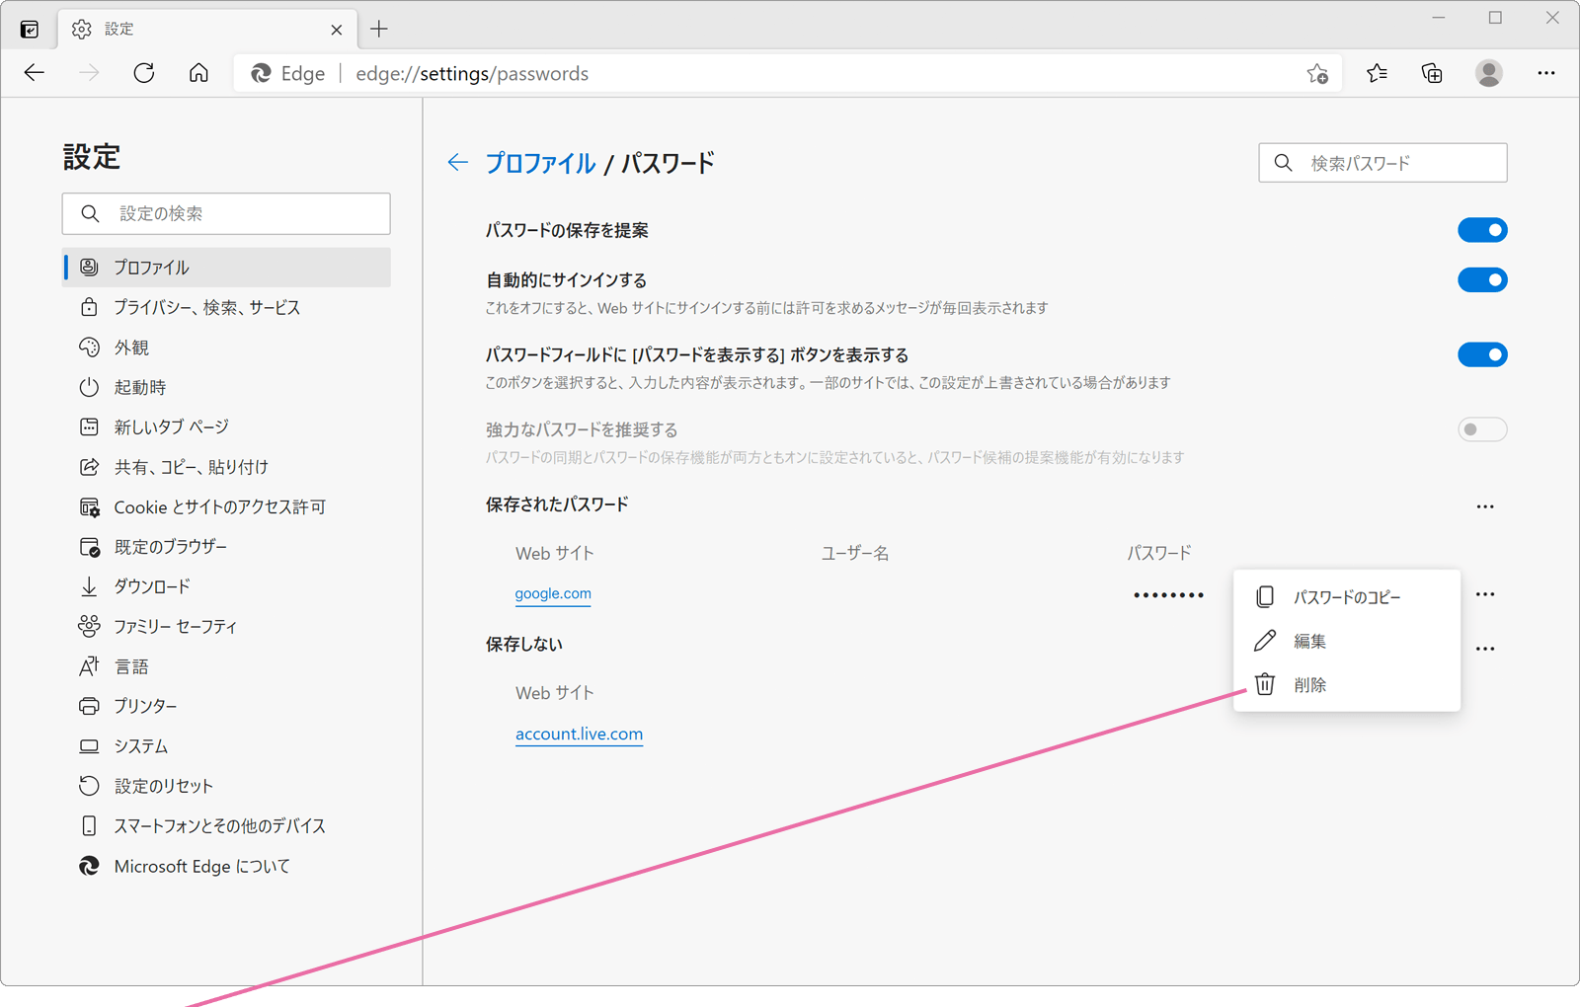Open 言語 settings
1580x1007 pixels.
point(226,666)
